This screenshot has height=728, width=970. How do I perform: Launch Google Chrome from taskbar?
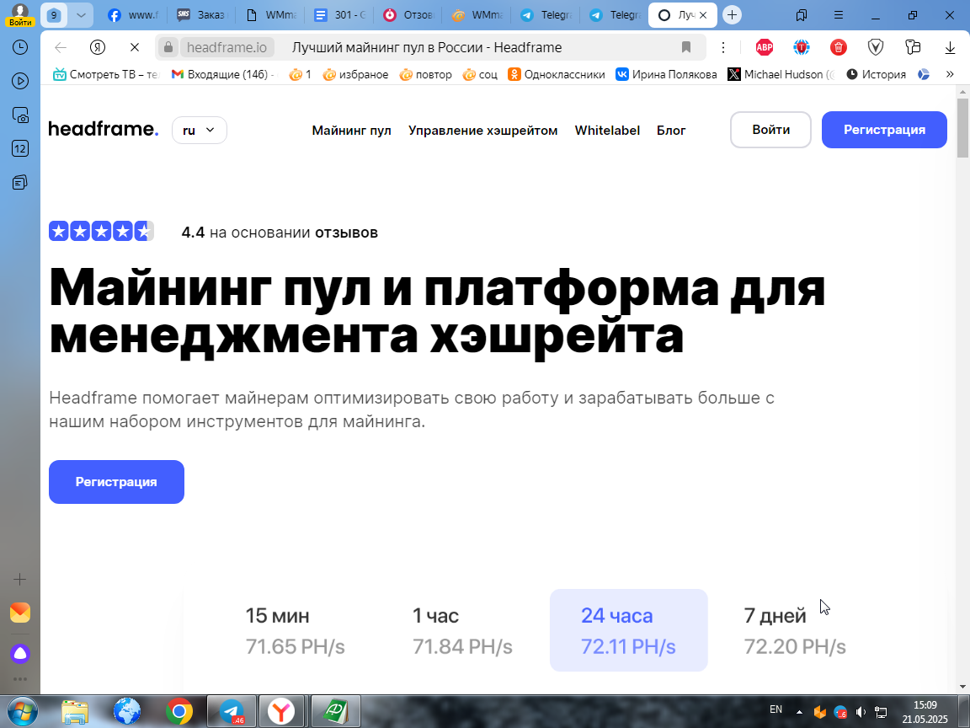[x=179, y=712]
